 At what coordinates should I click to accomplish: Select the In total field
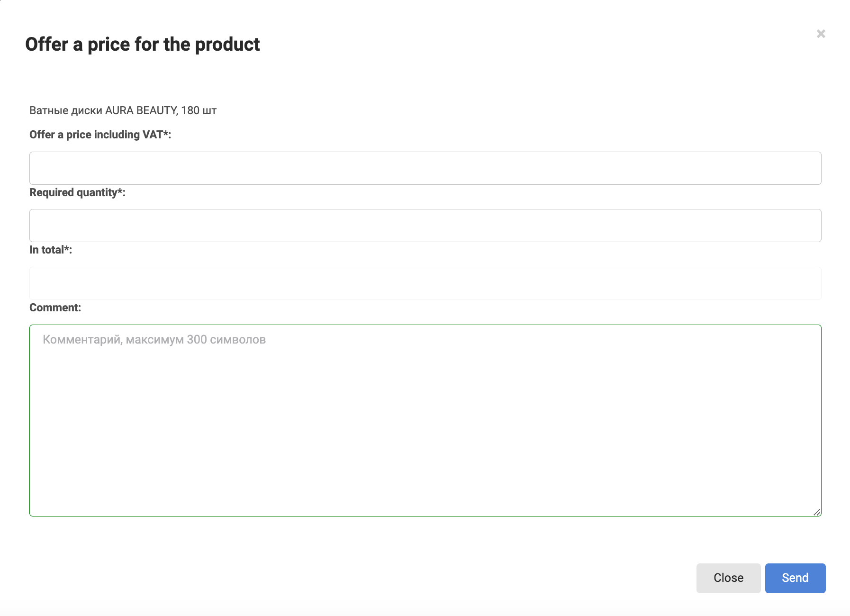coord(425,283)
